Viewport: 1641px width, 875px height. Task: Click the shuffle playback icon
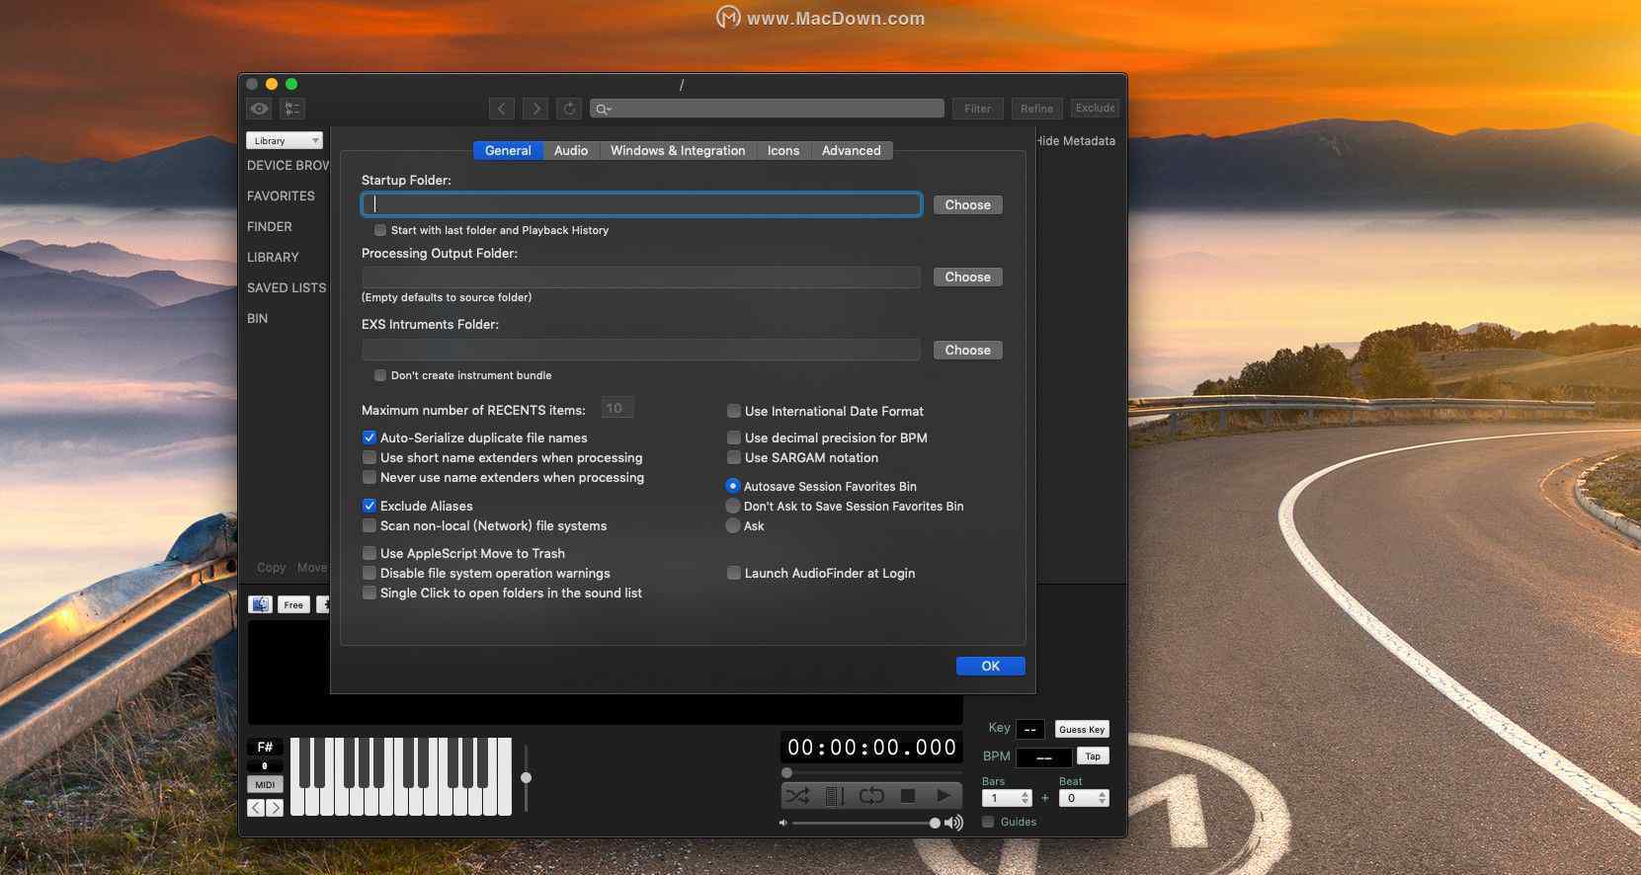pyautogui.click(x=797, y=795)
